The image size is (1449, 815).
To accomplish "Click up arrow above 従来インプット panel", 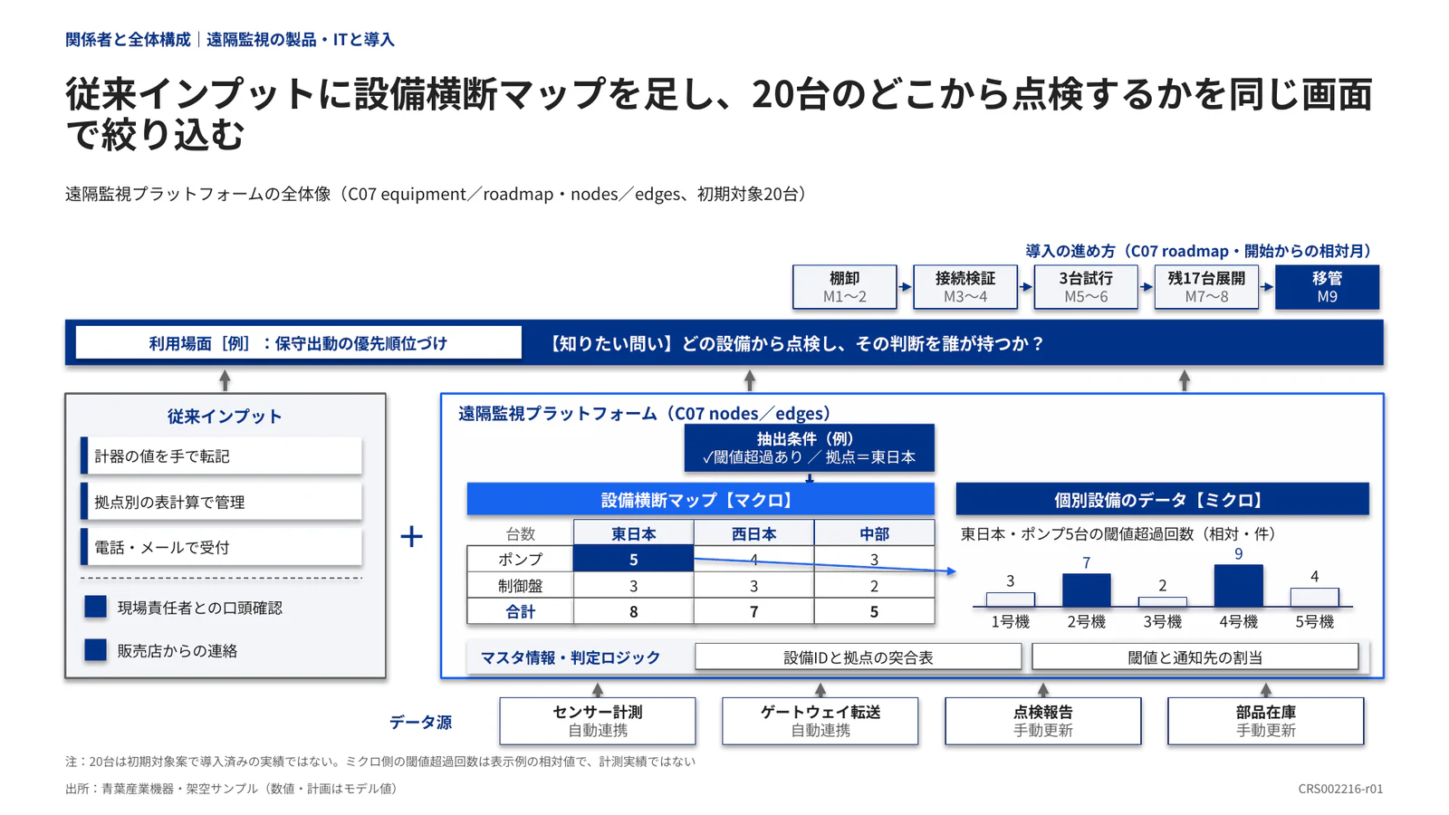I will (x=225, y=379).
